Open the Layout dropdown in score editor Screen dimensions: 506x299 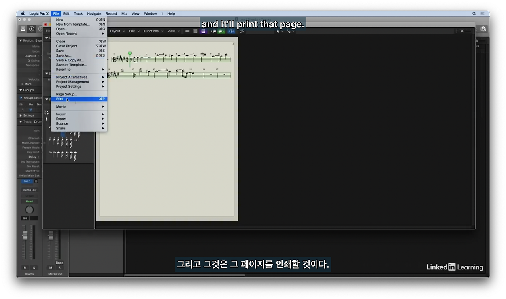[x=117, y=31]
